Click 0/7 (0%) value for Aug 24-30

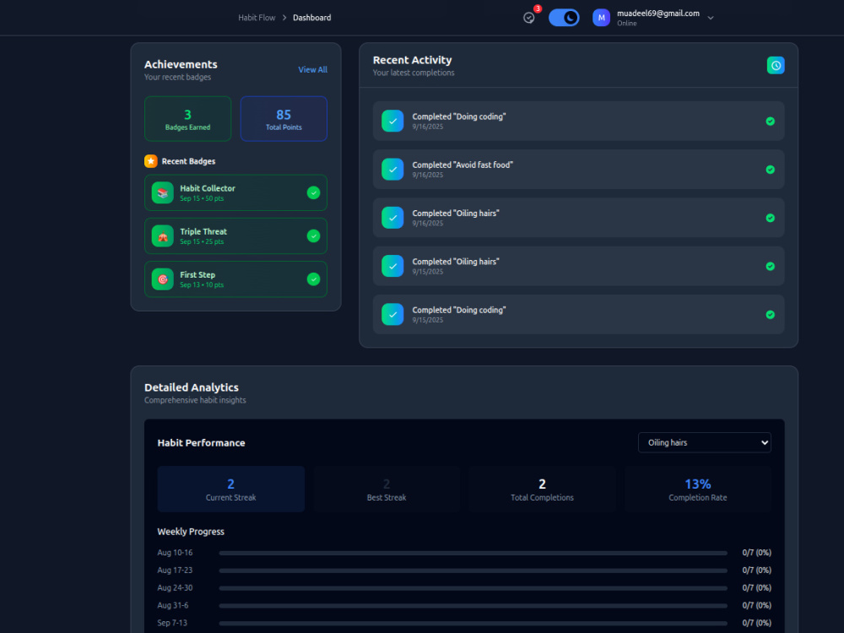(757, 588)
